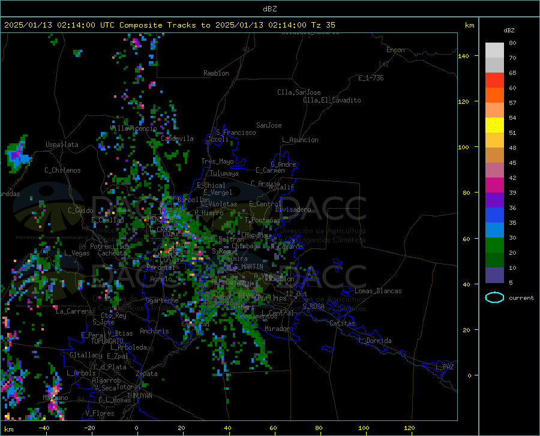Click the 'C_Chilenos' map label
This screenshot has height=436, width=540.
(x=62, y=170)
